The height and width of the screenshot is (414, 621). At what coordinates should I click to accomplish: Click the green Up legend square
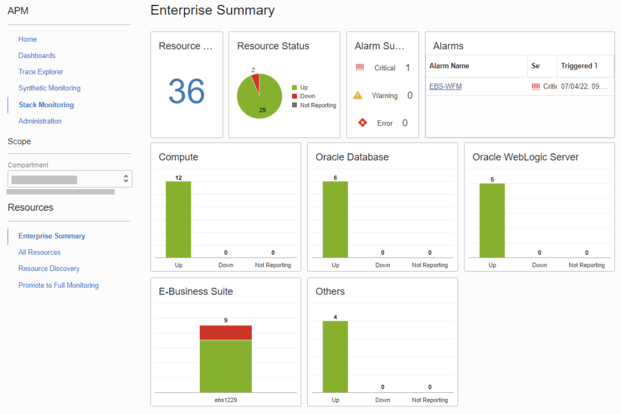pos(294,88)
